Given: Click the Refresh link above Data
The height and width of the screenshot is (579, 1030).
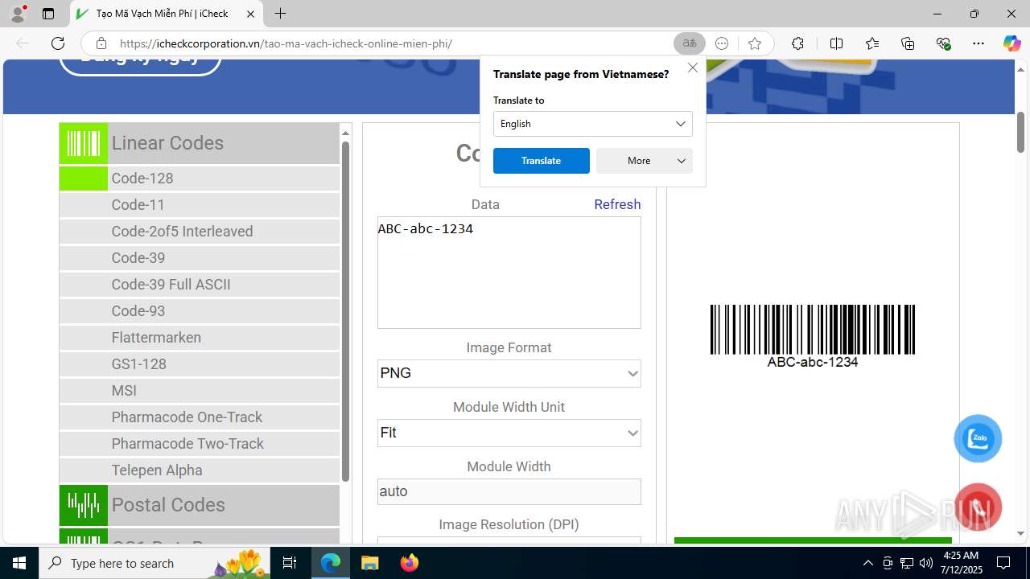Looking at the screenshot, I should (x=617, y=204).
